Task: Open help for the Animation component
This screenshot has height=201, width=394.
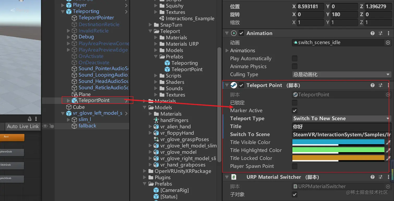Action: [x=373, y=33]
